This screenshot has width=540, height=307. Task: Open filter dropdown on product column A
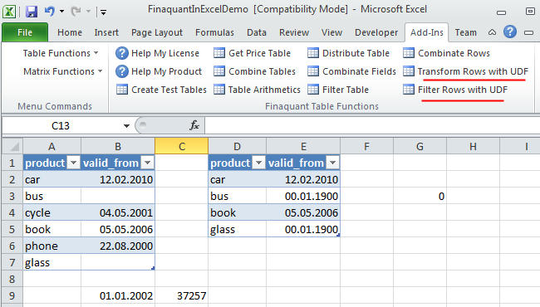pos(74,163)
